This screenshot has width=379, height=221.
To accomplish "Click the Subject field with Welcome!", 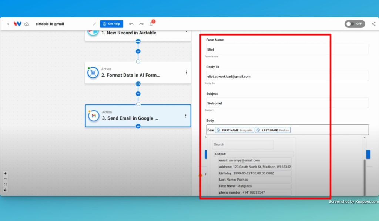I will (287, 103).
